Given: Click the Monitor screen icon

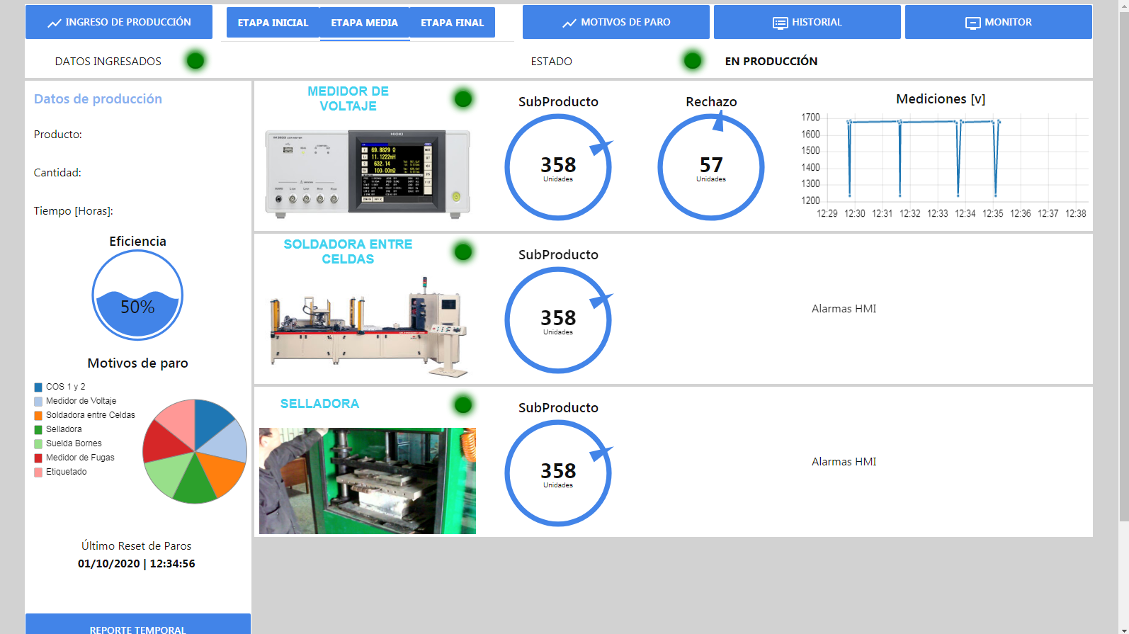Looking at the screenshot, I should (x=972, y=23).
